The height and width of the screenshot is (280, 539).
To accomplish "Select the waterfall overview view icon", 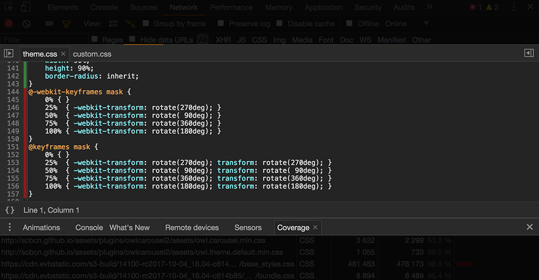I will pyautogui.click(x=130, y=24).
